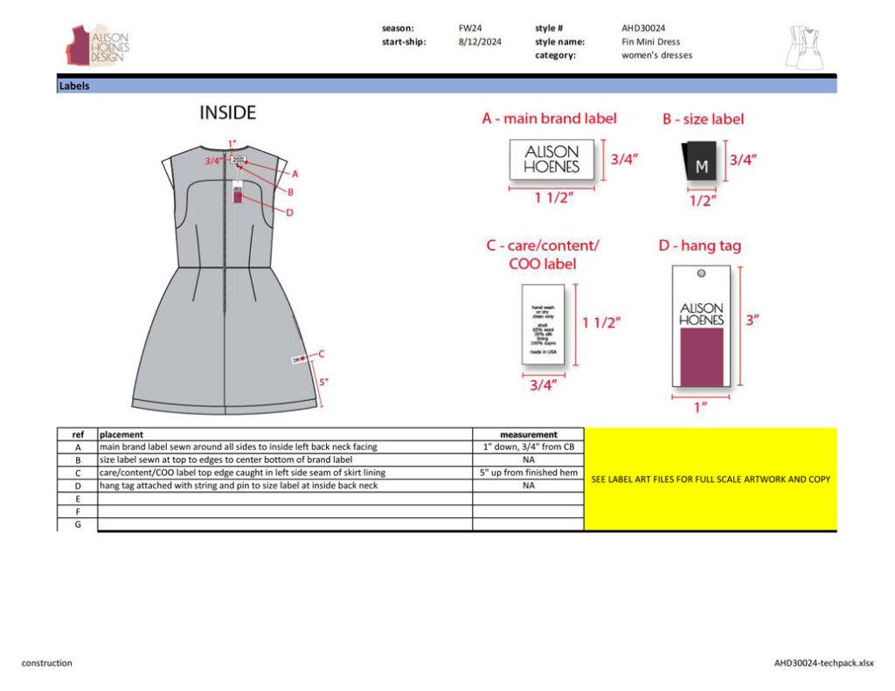Image resolution: width=895 pixels, height=691 pixels.
Task: Click the 'measurement' column header
Action: (529, 434)
